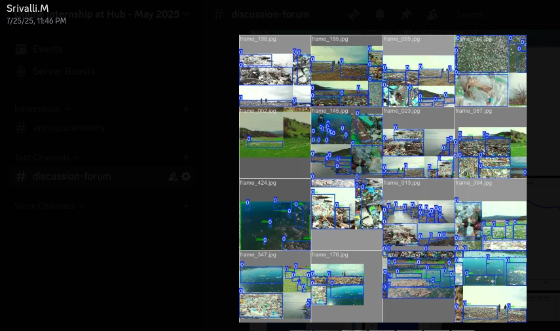Open the server name dropdown menu
Image resolution: width=560 pixels, height=331 pixels.
tap(186, 14)
